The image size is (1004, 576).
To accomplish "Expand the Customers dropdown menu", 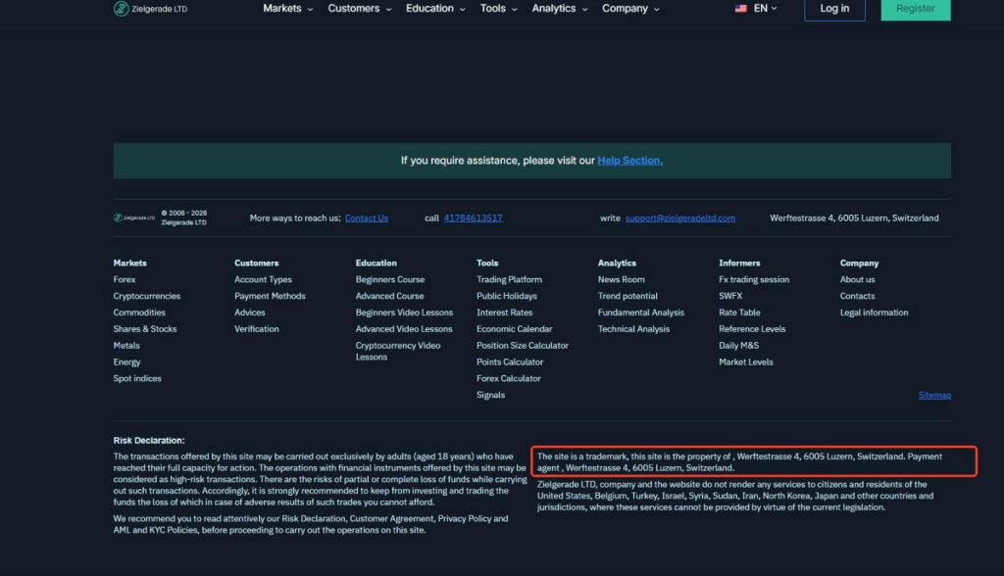I will coord(360,8).
